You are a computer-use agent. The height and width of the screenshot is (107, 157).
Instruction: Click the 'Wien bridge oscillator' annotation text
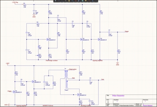click(x=52, y=60)
